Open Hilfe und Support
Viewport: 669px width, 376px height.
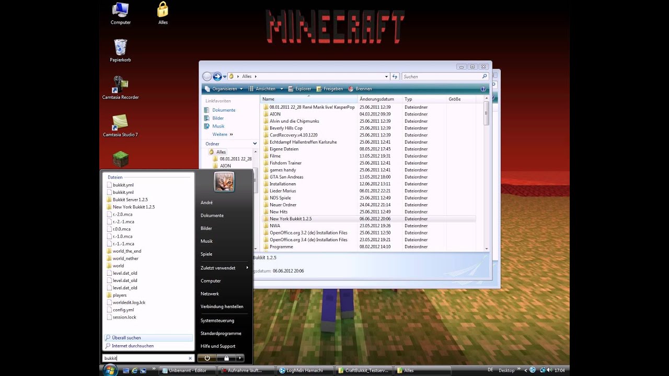[x=218, y=346]
